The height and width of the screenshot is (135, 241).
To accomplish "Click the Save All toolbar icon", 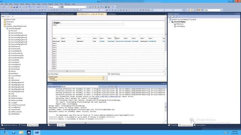I will pyautogui.click(x=17, y=7).
